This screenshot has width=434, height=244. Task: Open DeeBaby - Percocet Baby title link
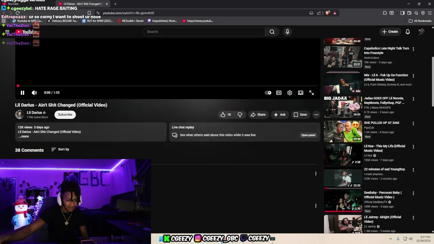(383, 195)
